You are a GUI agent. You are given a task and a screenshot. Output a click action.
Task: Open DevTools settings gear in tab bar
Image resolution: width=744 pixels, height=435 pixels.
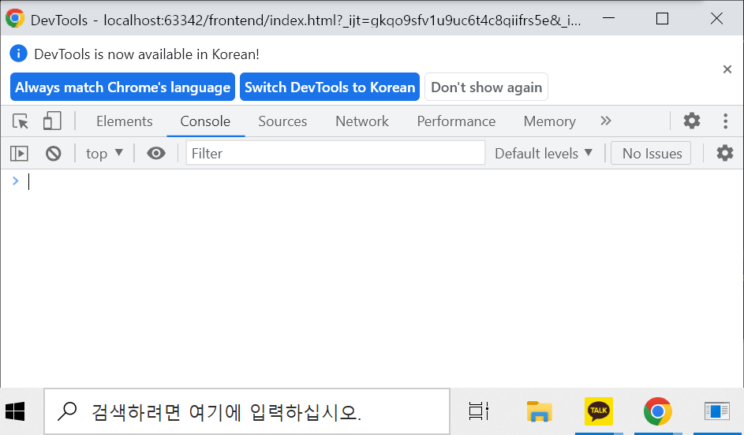point(692,121)
